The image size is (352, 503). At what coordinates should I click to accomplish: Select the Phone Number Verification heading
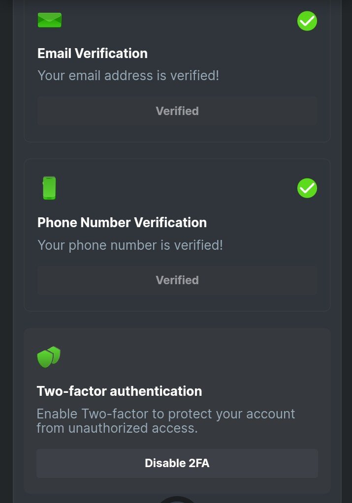(x=122, y=222)
